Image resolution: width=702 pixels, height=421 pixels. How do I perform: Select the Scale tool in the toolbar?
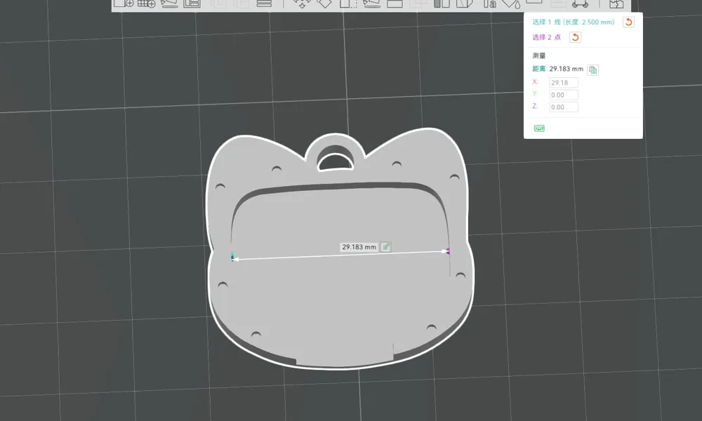(348, 4)
